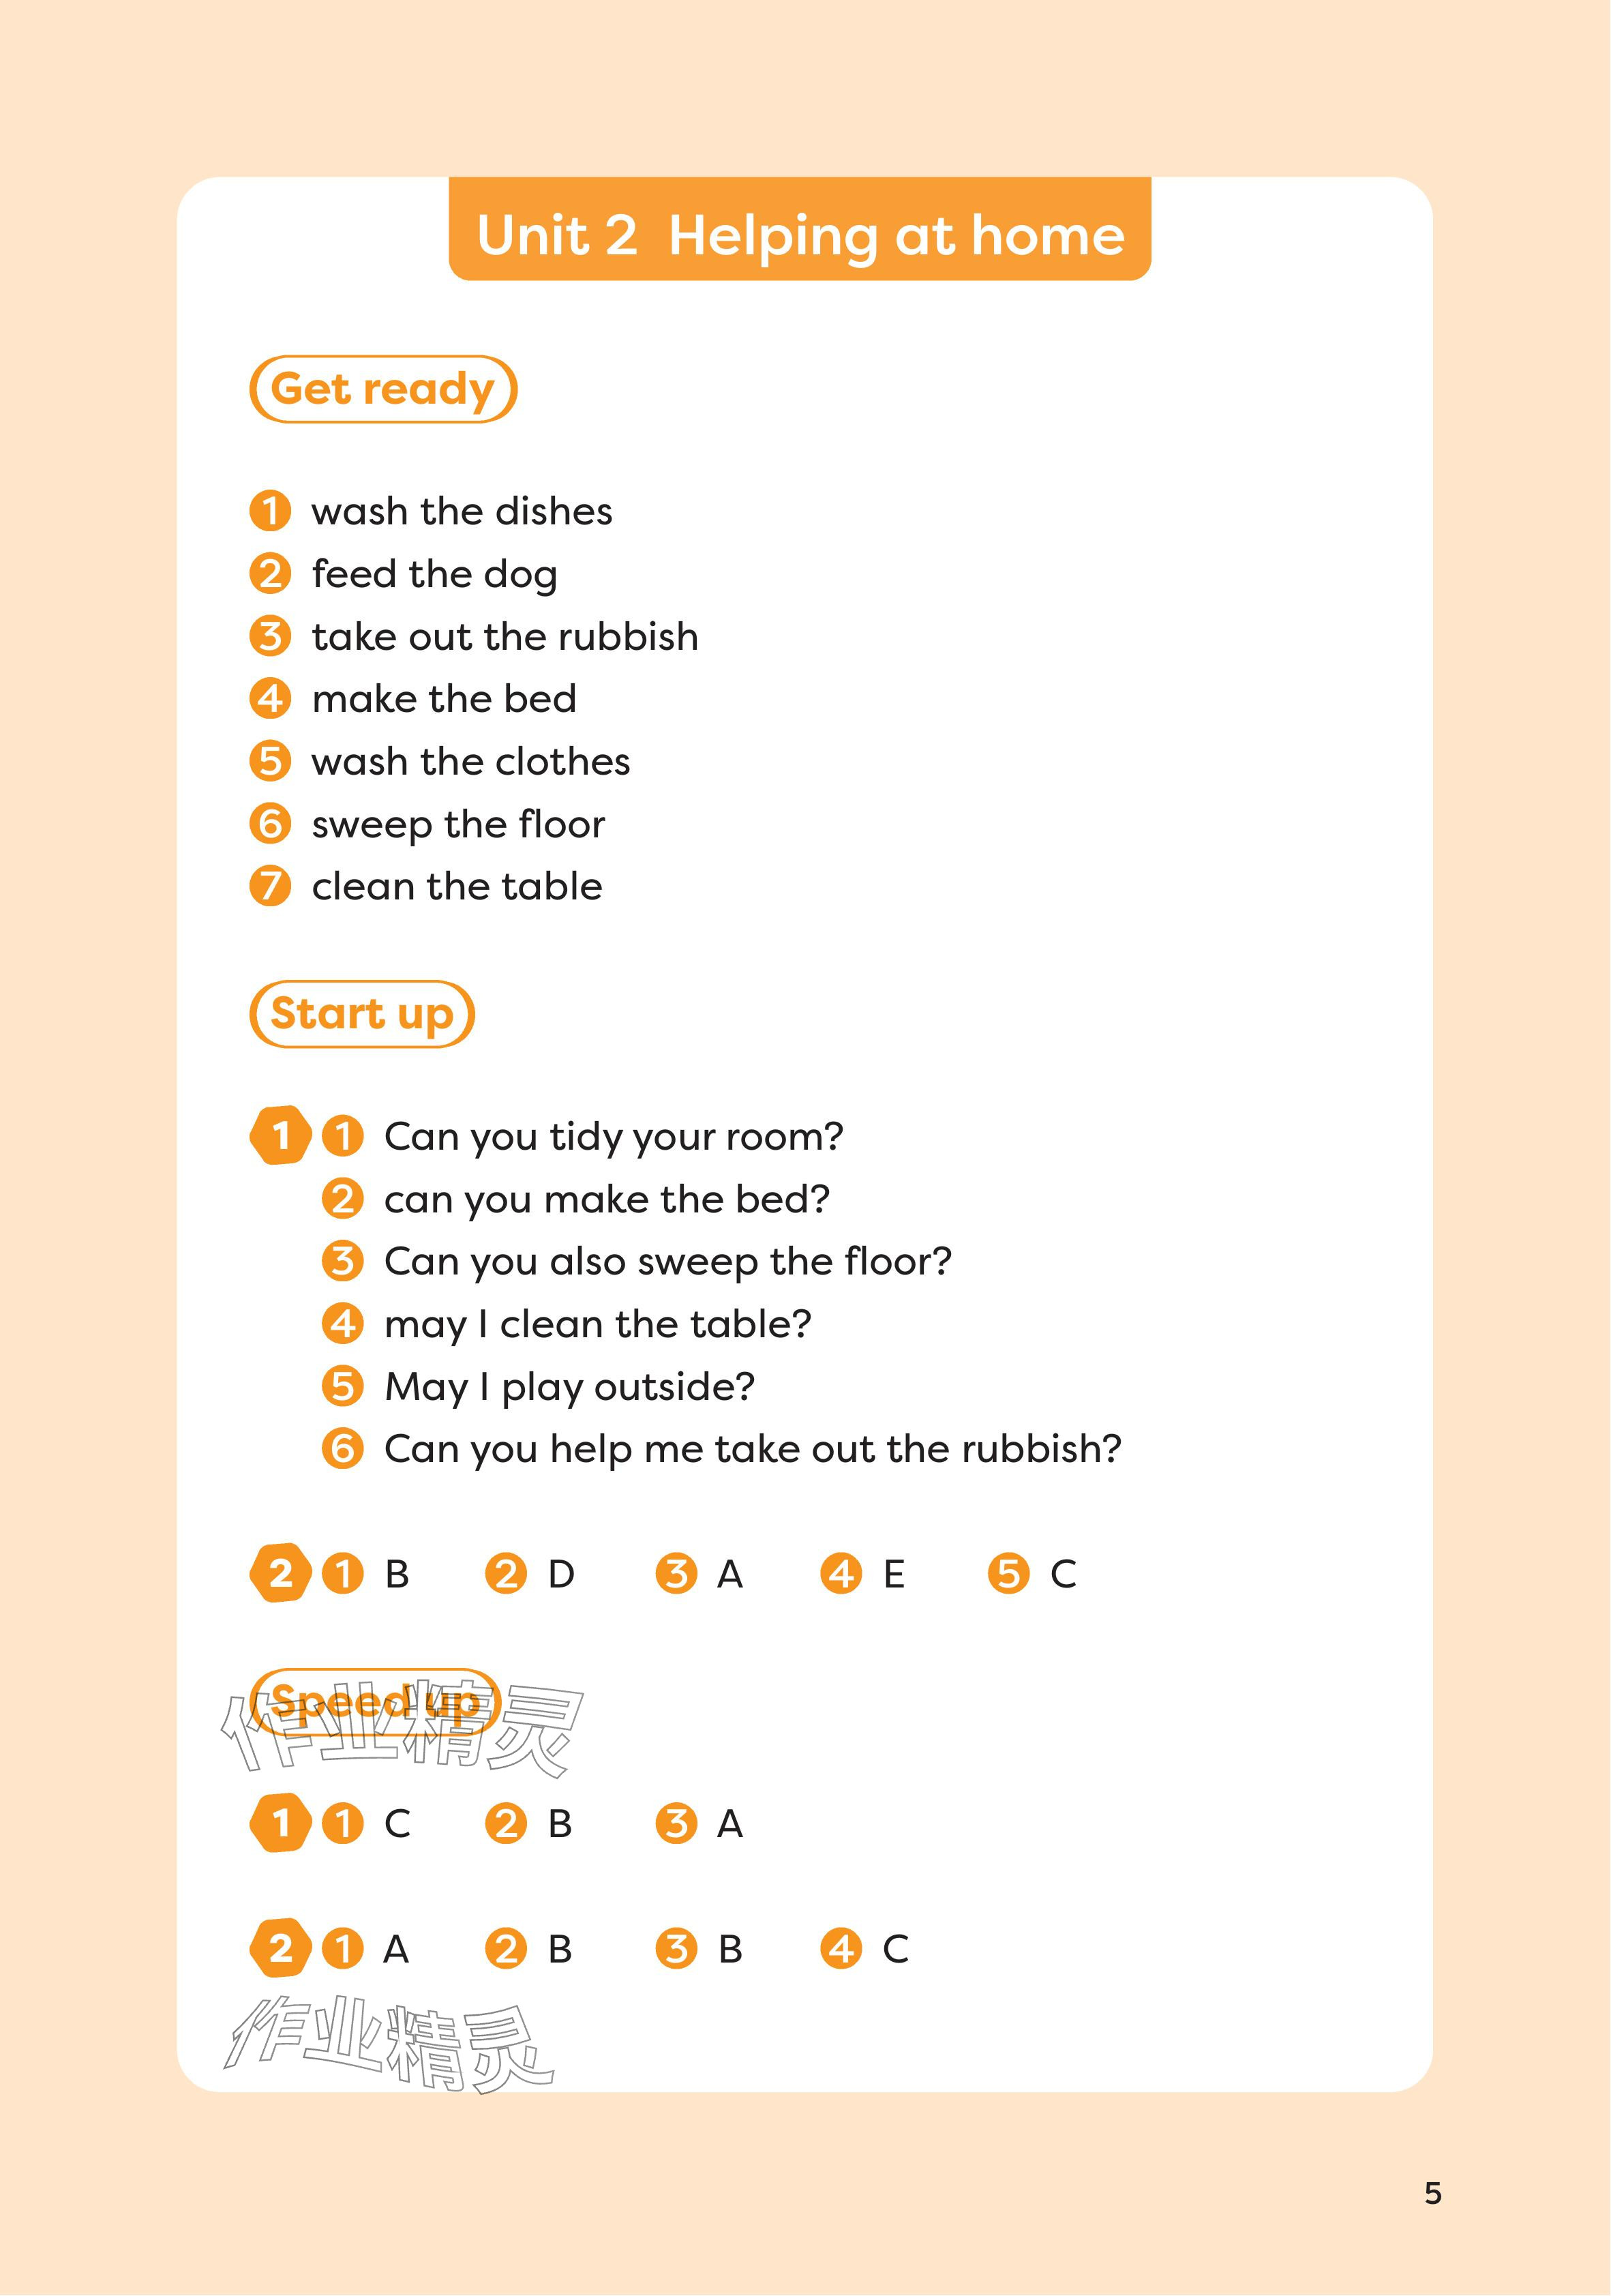Click hexagon 2 before answers B D A E C

(x=280, y=1574)
